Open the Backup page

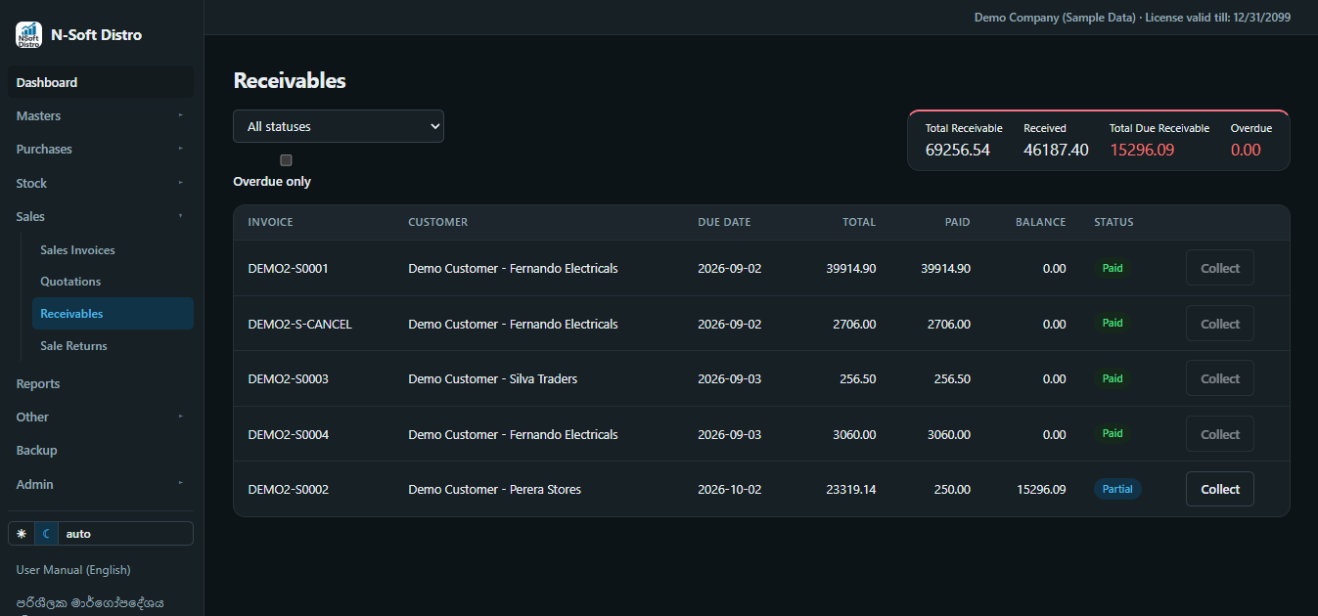(x=101, y=450)
